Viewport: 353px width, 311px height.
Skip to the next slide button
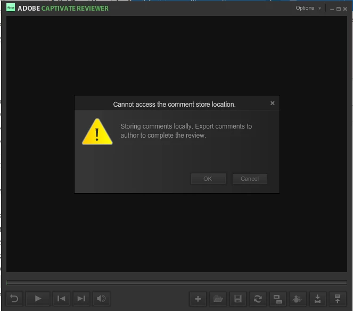(x=81, y=299)
